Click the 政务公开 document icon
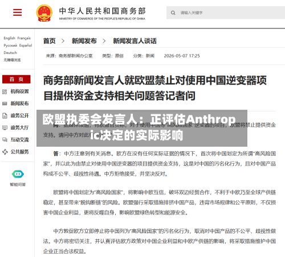Screen dimensions: 285x257 coord(5,115)
